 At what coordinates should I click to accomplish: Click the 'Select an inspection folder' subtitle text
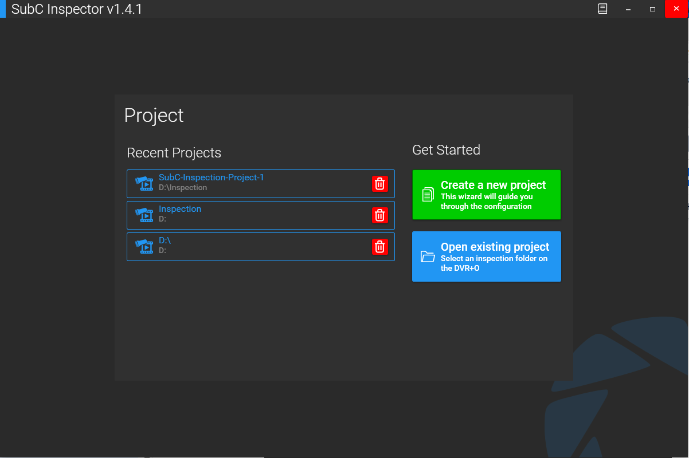(x=494, y=259)
